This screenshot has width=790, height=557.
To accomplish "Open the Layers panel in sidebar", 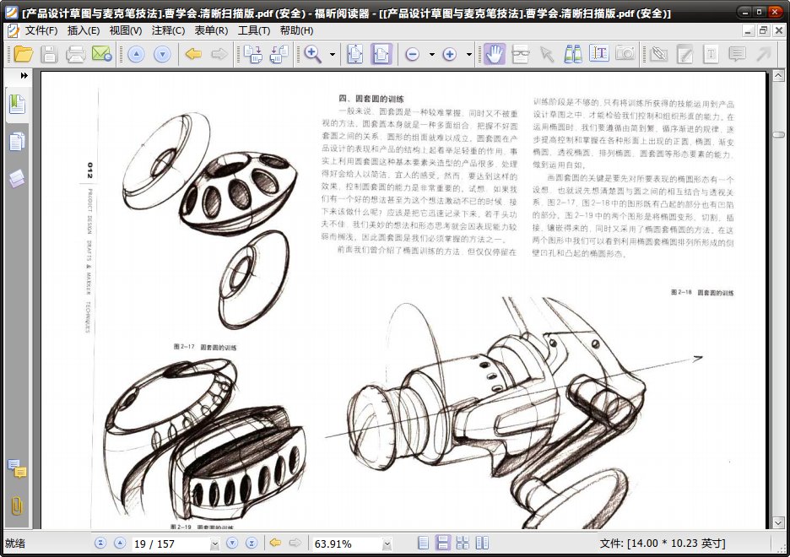I will coord(17,178).
